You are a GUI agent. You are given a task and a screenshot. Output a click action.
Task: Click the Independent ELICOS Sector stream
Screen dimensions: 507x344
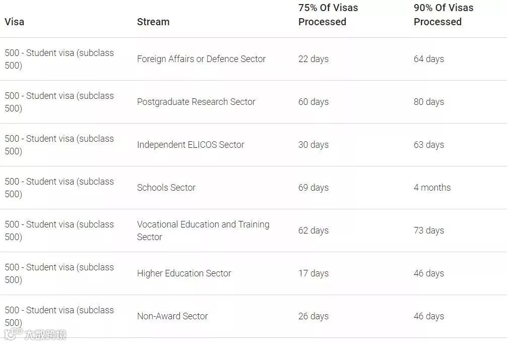[x=191, y=145]
